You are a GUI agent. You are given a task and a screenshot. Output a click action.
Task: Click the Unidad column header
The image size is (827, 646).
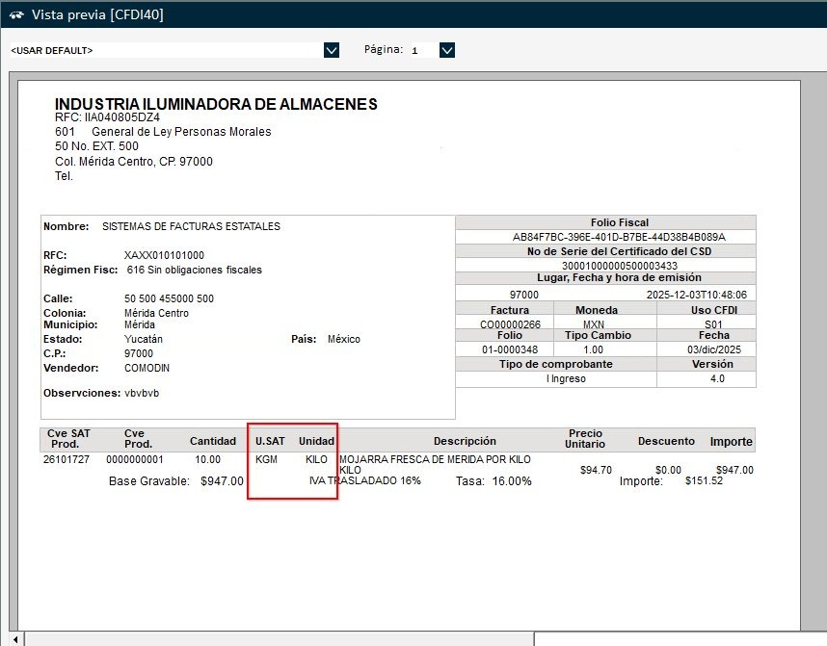click(x=316, y=441)
